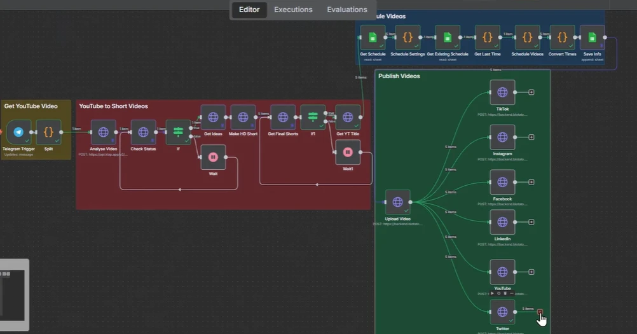Image resolution: width=637 pixels, height=334 pixels.
Task: Select the Check Status node
Action: click(x=143, y=132)
